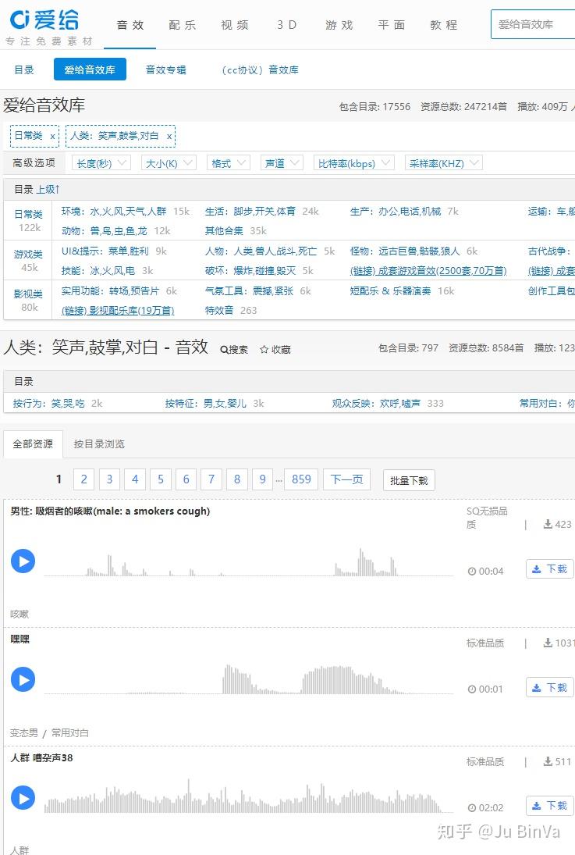Screen dimensions: 575x855
Task: Open UI&提示: 菜单,胜利 category
Action: (x=105, y=251)
